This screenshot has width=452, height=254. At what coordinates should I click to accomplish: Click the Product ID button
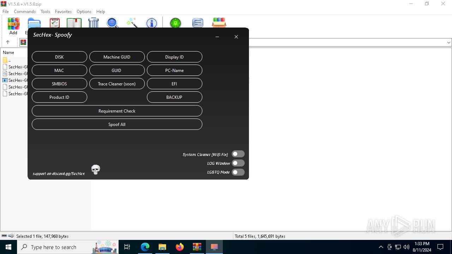(59, 97)
